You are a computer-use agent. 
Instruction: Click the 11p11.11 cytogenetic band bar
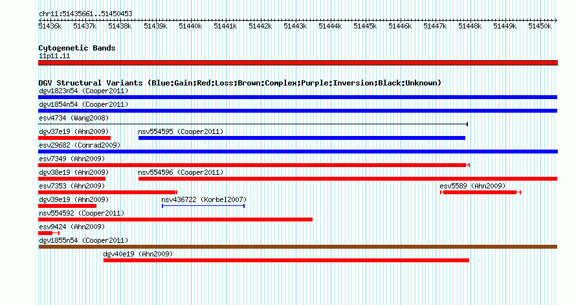click(x=298, y=63)
